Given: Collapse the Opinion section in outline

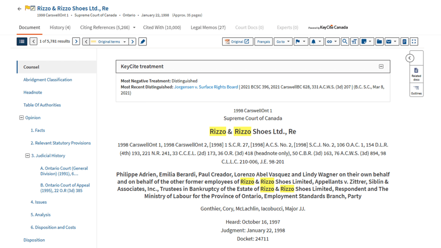Looking at the screenshot, I should 21,118.
